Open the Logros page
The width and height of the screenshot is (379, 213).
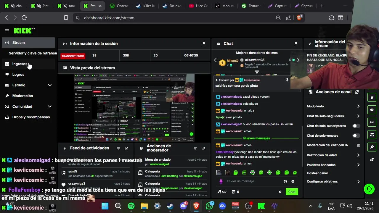coord(28,75)
